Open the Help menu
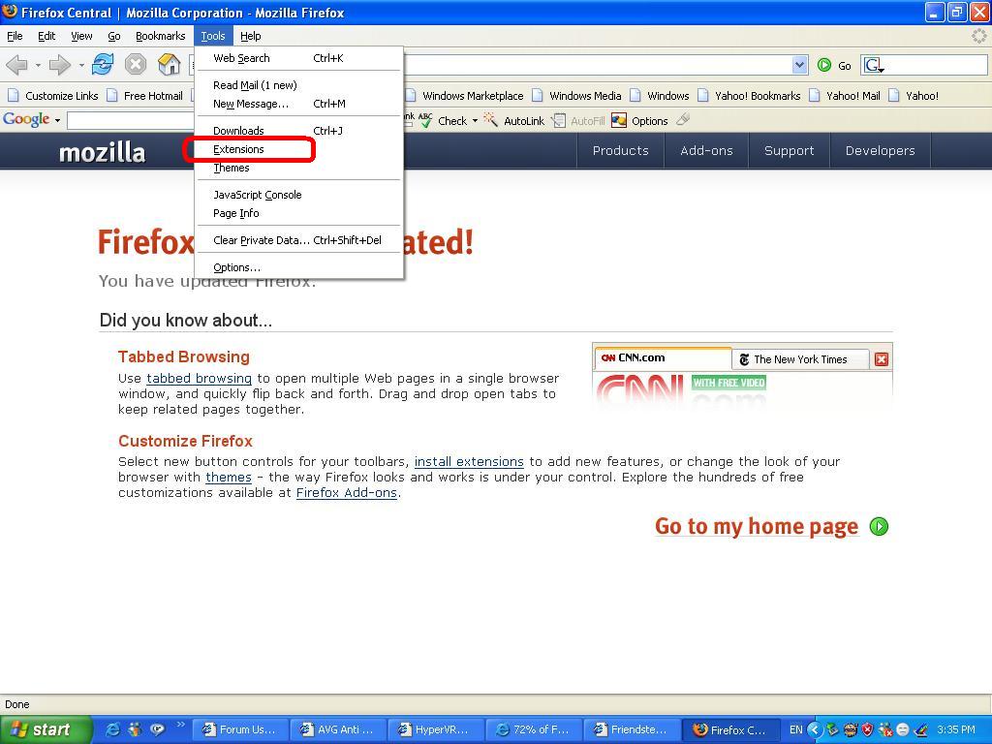Image resolution: width=992 pixels, height=744 pixels. (x=251, y=36)
